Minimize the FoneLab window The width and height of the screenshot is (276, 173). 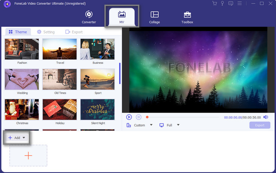pos(253,3)
